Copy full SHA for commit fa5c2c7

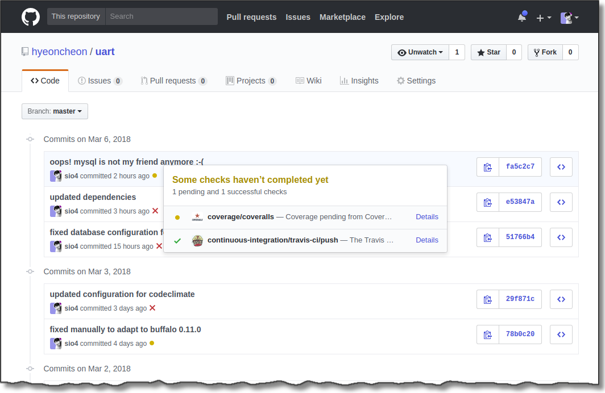pos(487,167)
